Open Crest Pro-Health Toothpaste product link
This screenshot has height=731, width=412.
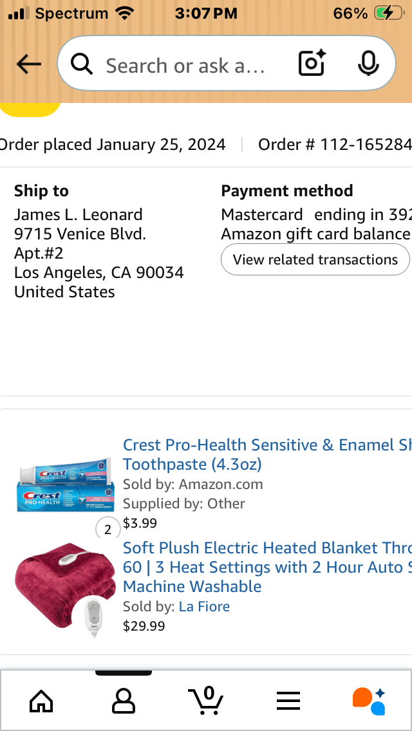pyautogui.click(x=267, y=454)
